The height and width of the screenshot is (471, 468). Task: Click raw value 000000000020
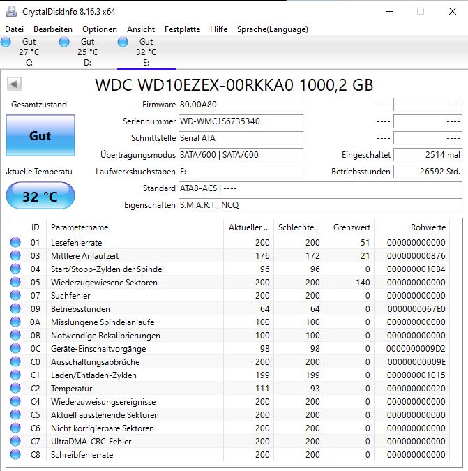[416, 389]
